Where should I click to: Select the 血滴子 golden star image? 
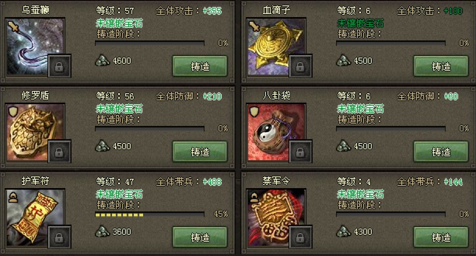276,47
